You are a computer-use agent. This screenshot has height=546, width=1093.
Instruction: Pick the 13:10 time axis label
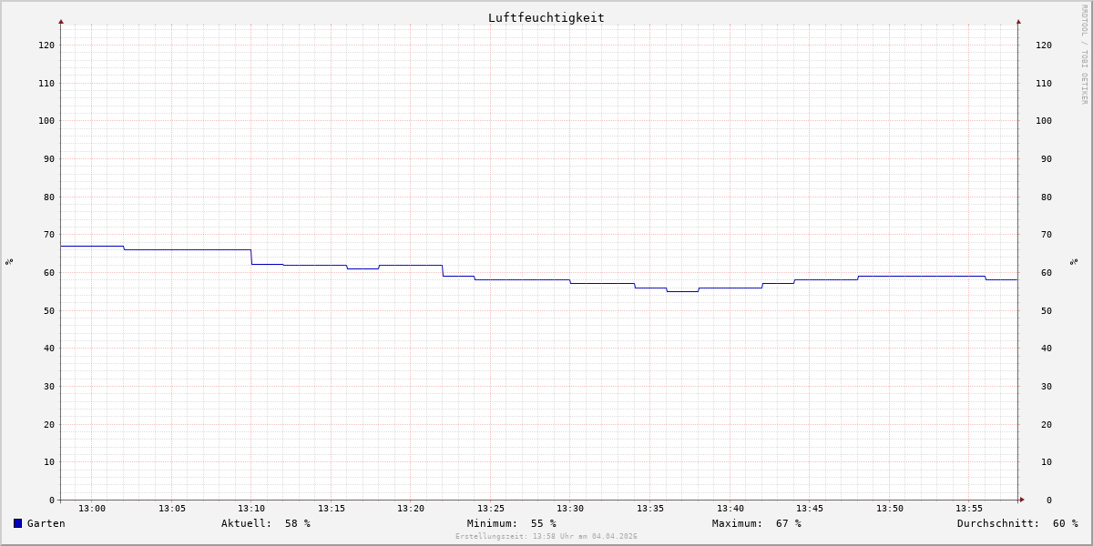[251, 509]
